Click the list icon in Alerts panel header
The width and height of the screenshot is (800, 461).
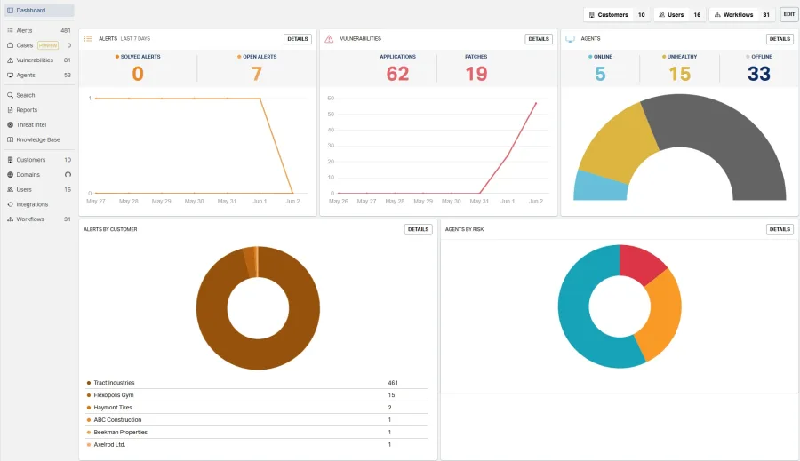coord(88,39)
